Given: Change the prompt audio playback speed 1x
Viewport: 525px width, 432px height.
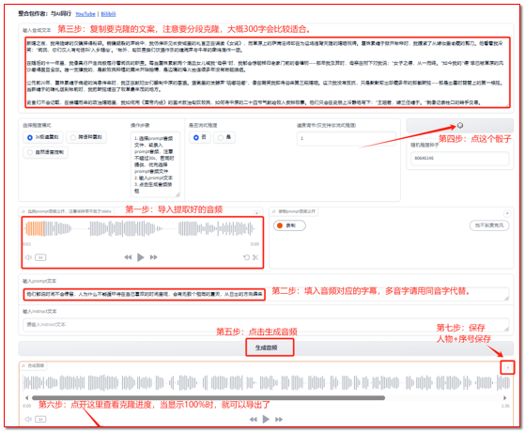Looking at the screenshot, I should (40, 257).
